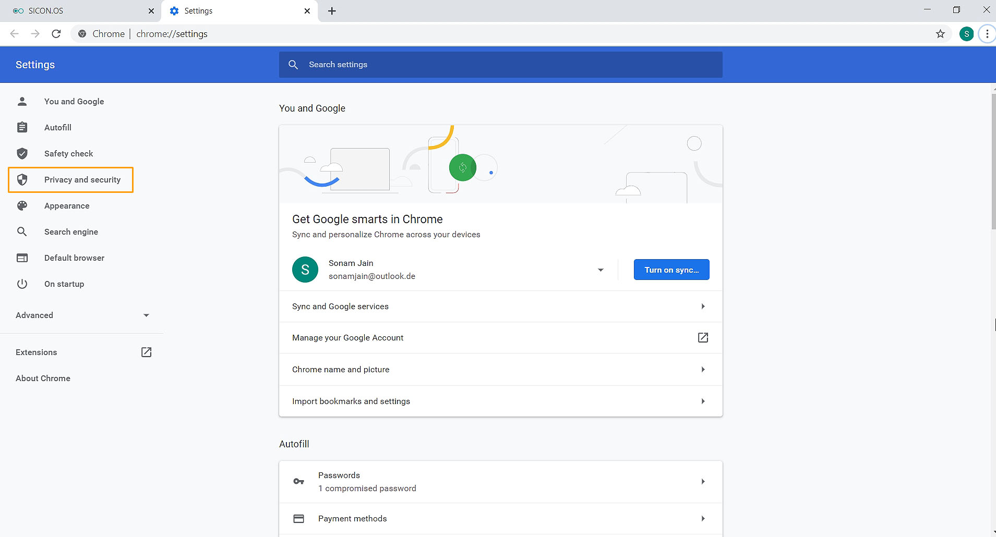The image size is (996, 537).
Task: Open the About Chrome page
Action: [x=43, y=379]
